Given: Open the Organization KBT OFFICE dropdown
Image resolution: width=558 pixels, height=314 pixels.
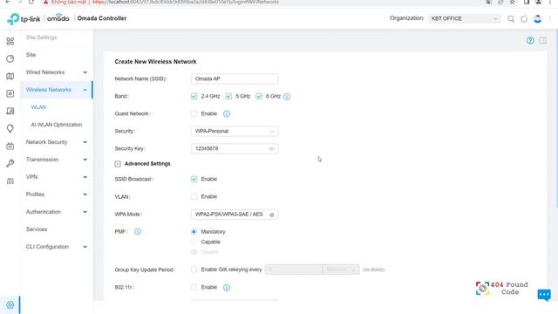Looking at the screenshot, I should tap(464, 18).
